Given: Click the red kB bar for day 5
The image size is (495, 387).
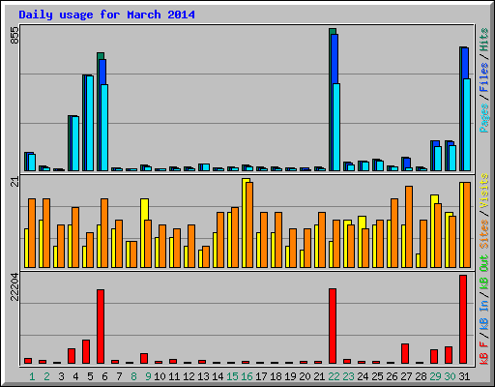Looking at the screenshot, I should [86, 351].
